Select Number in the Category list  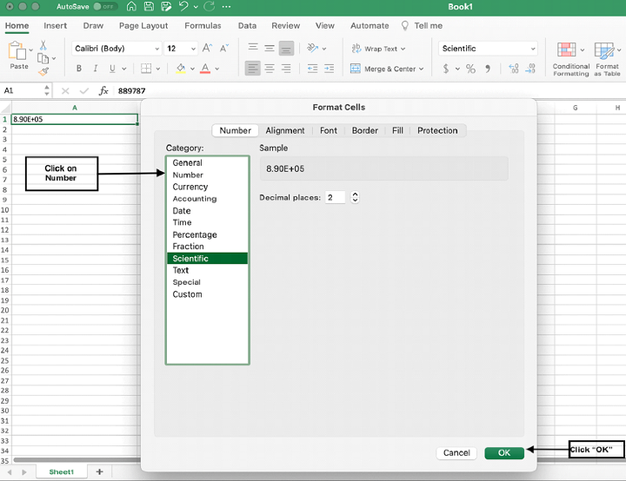188,175
